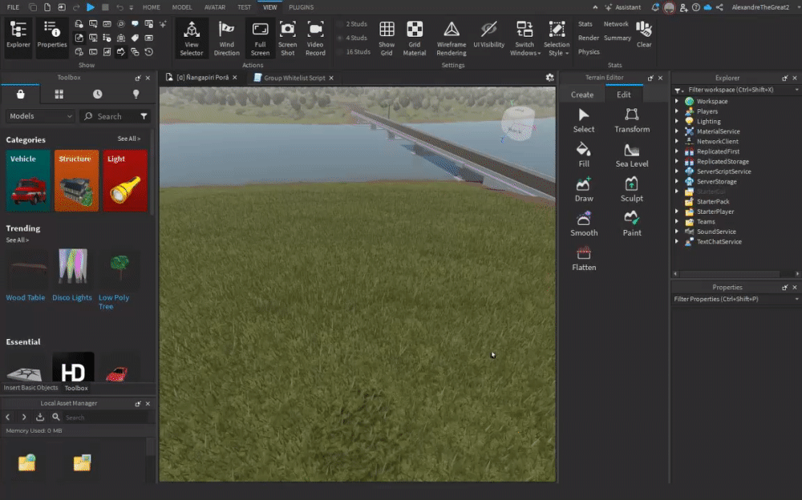
Task: Select the 16 Studs grid option
Action: (x=354, y=51)
